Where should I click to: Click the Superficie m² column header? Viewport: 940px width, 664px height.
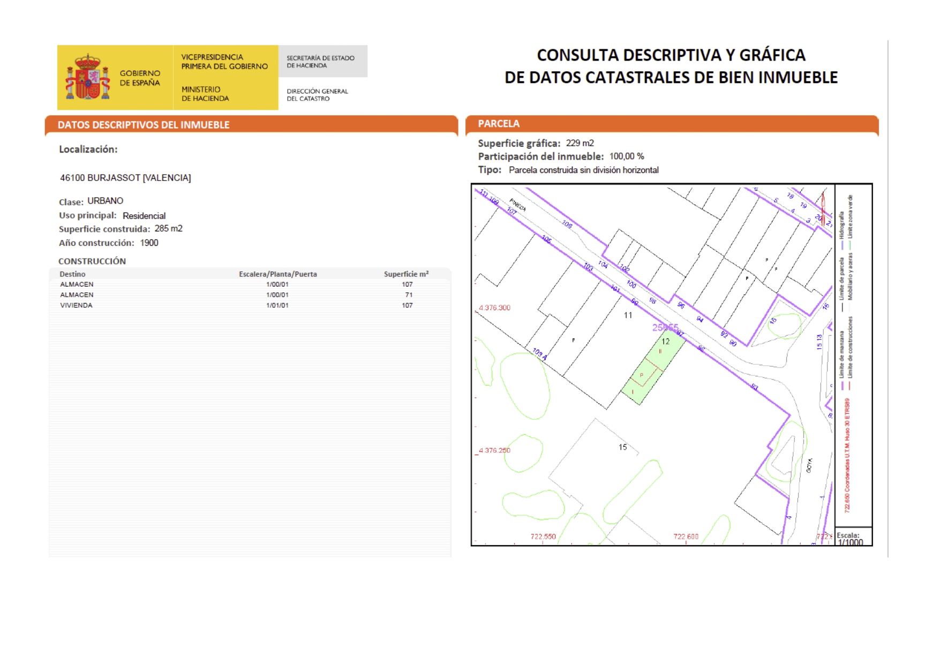pyautogui.click(x=406, y=274)
